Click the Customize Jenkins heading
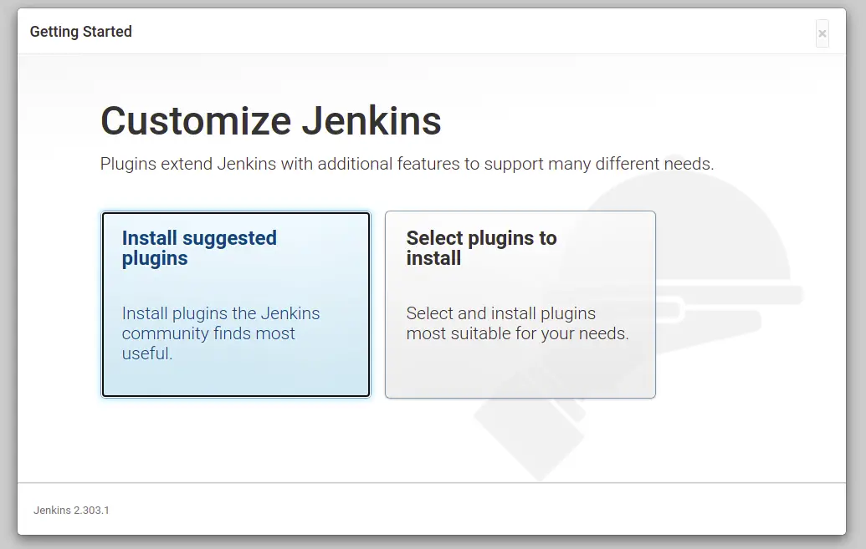The width and height of the screenshot is (866, 549). pos(270,121)
